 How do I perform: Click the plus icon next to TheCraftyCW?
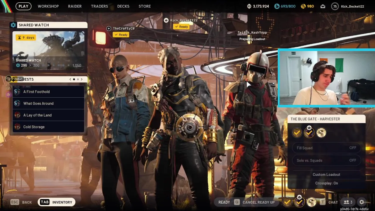[109, 28]
